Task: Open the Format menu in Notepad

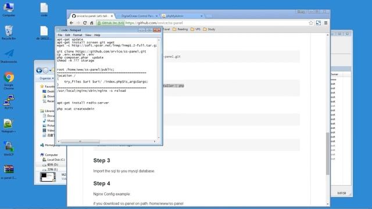Action: (x=77, y=35)
